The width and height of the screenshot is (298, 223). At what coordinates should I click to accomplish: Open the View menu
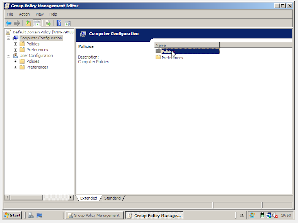click(40, 14)
